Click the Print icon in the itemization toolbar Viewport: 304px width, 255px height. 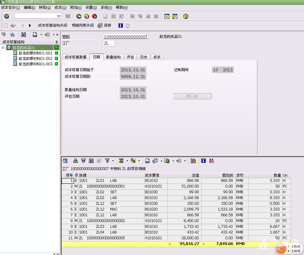click(147, 161)
